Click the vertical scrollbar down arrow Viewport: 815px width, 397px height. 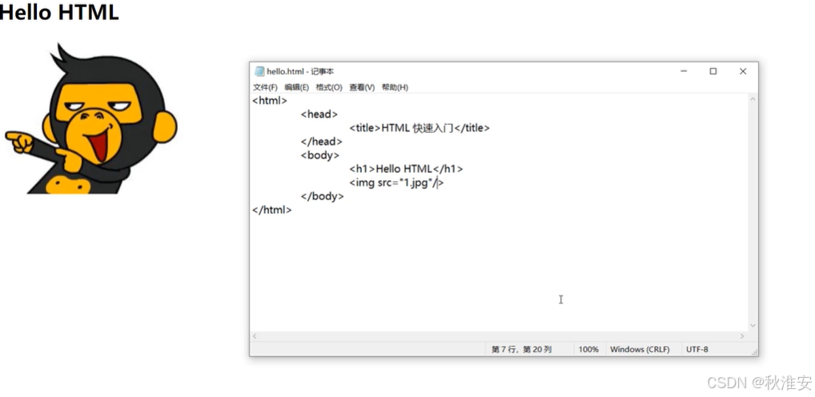(x=753, y=326)
